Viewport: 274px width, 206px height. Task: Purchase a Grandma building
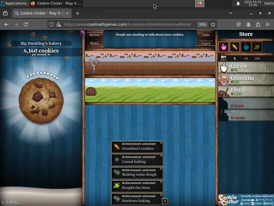246,79
